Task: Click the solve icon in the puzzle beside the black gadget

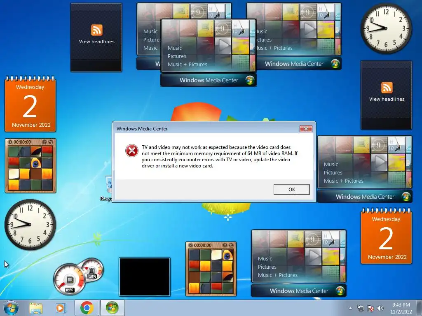Action: (231, 245)
